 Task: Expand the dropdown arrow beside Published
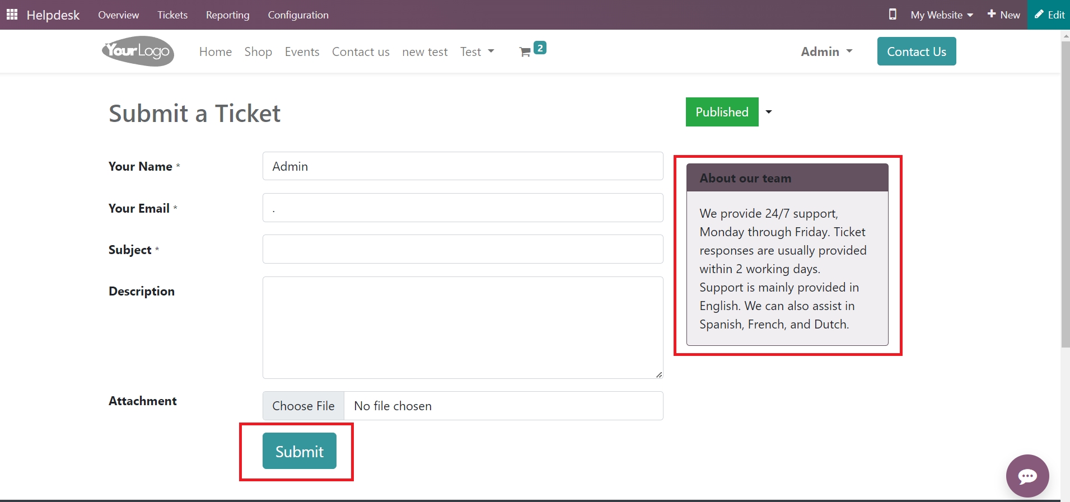[x=769, y=112]
